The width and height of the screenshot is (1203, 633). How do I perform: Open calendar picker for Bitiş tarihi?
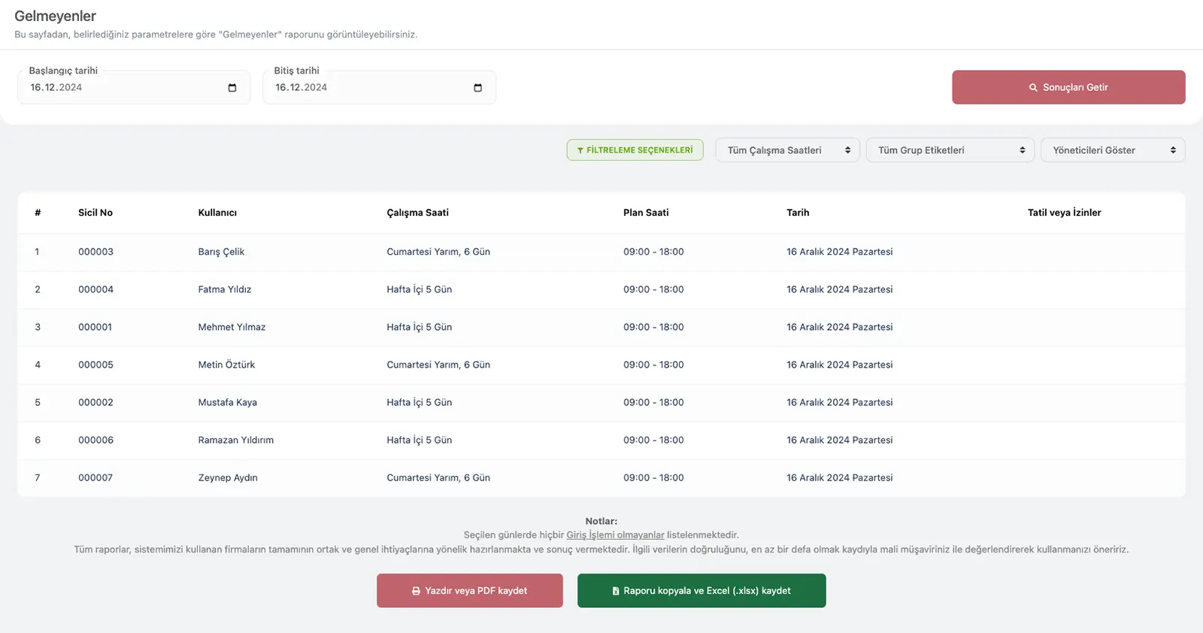tap(477, 88)
